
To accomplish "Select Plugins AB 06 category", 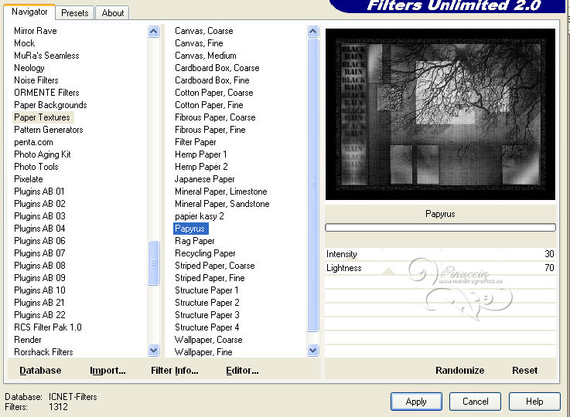I will pyautogui.click(x=39, y=241).
